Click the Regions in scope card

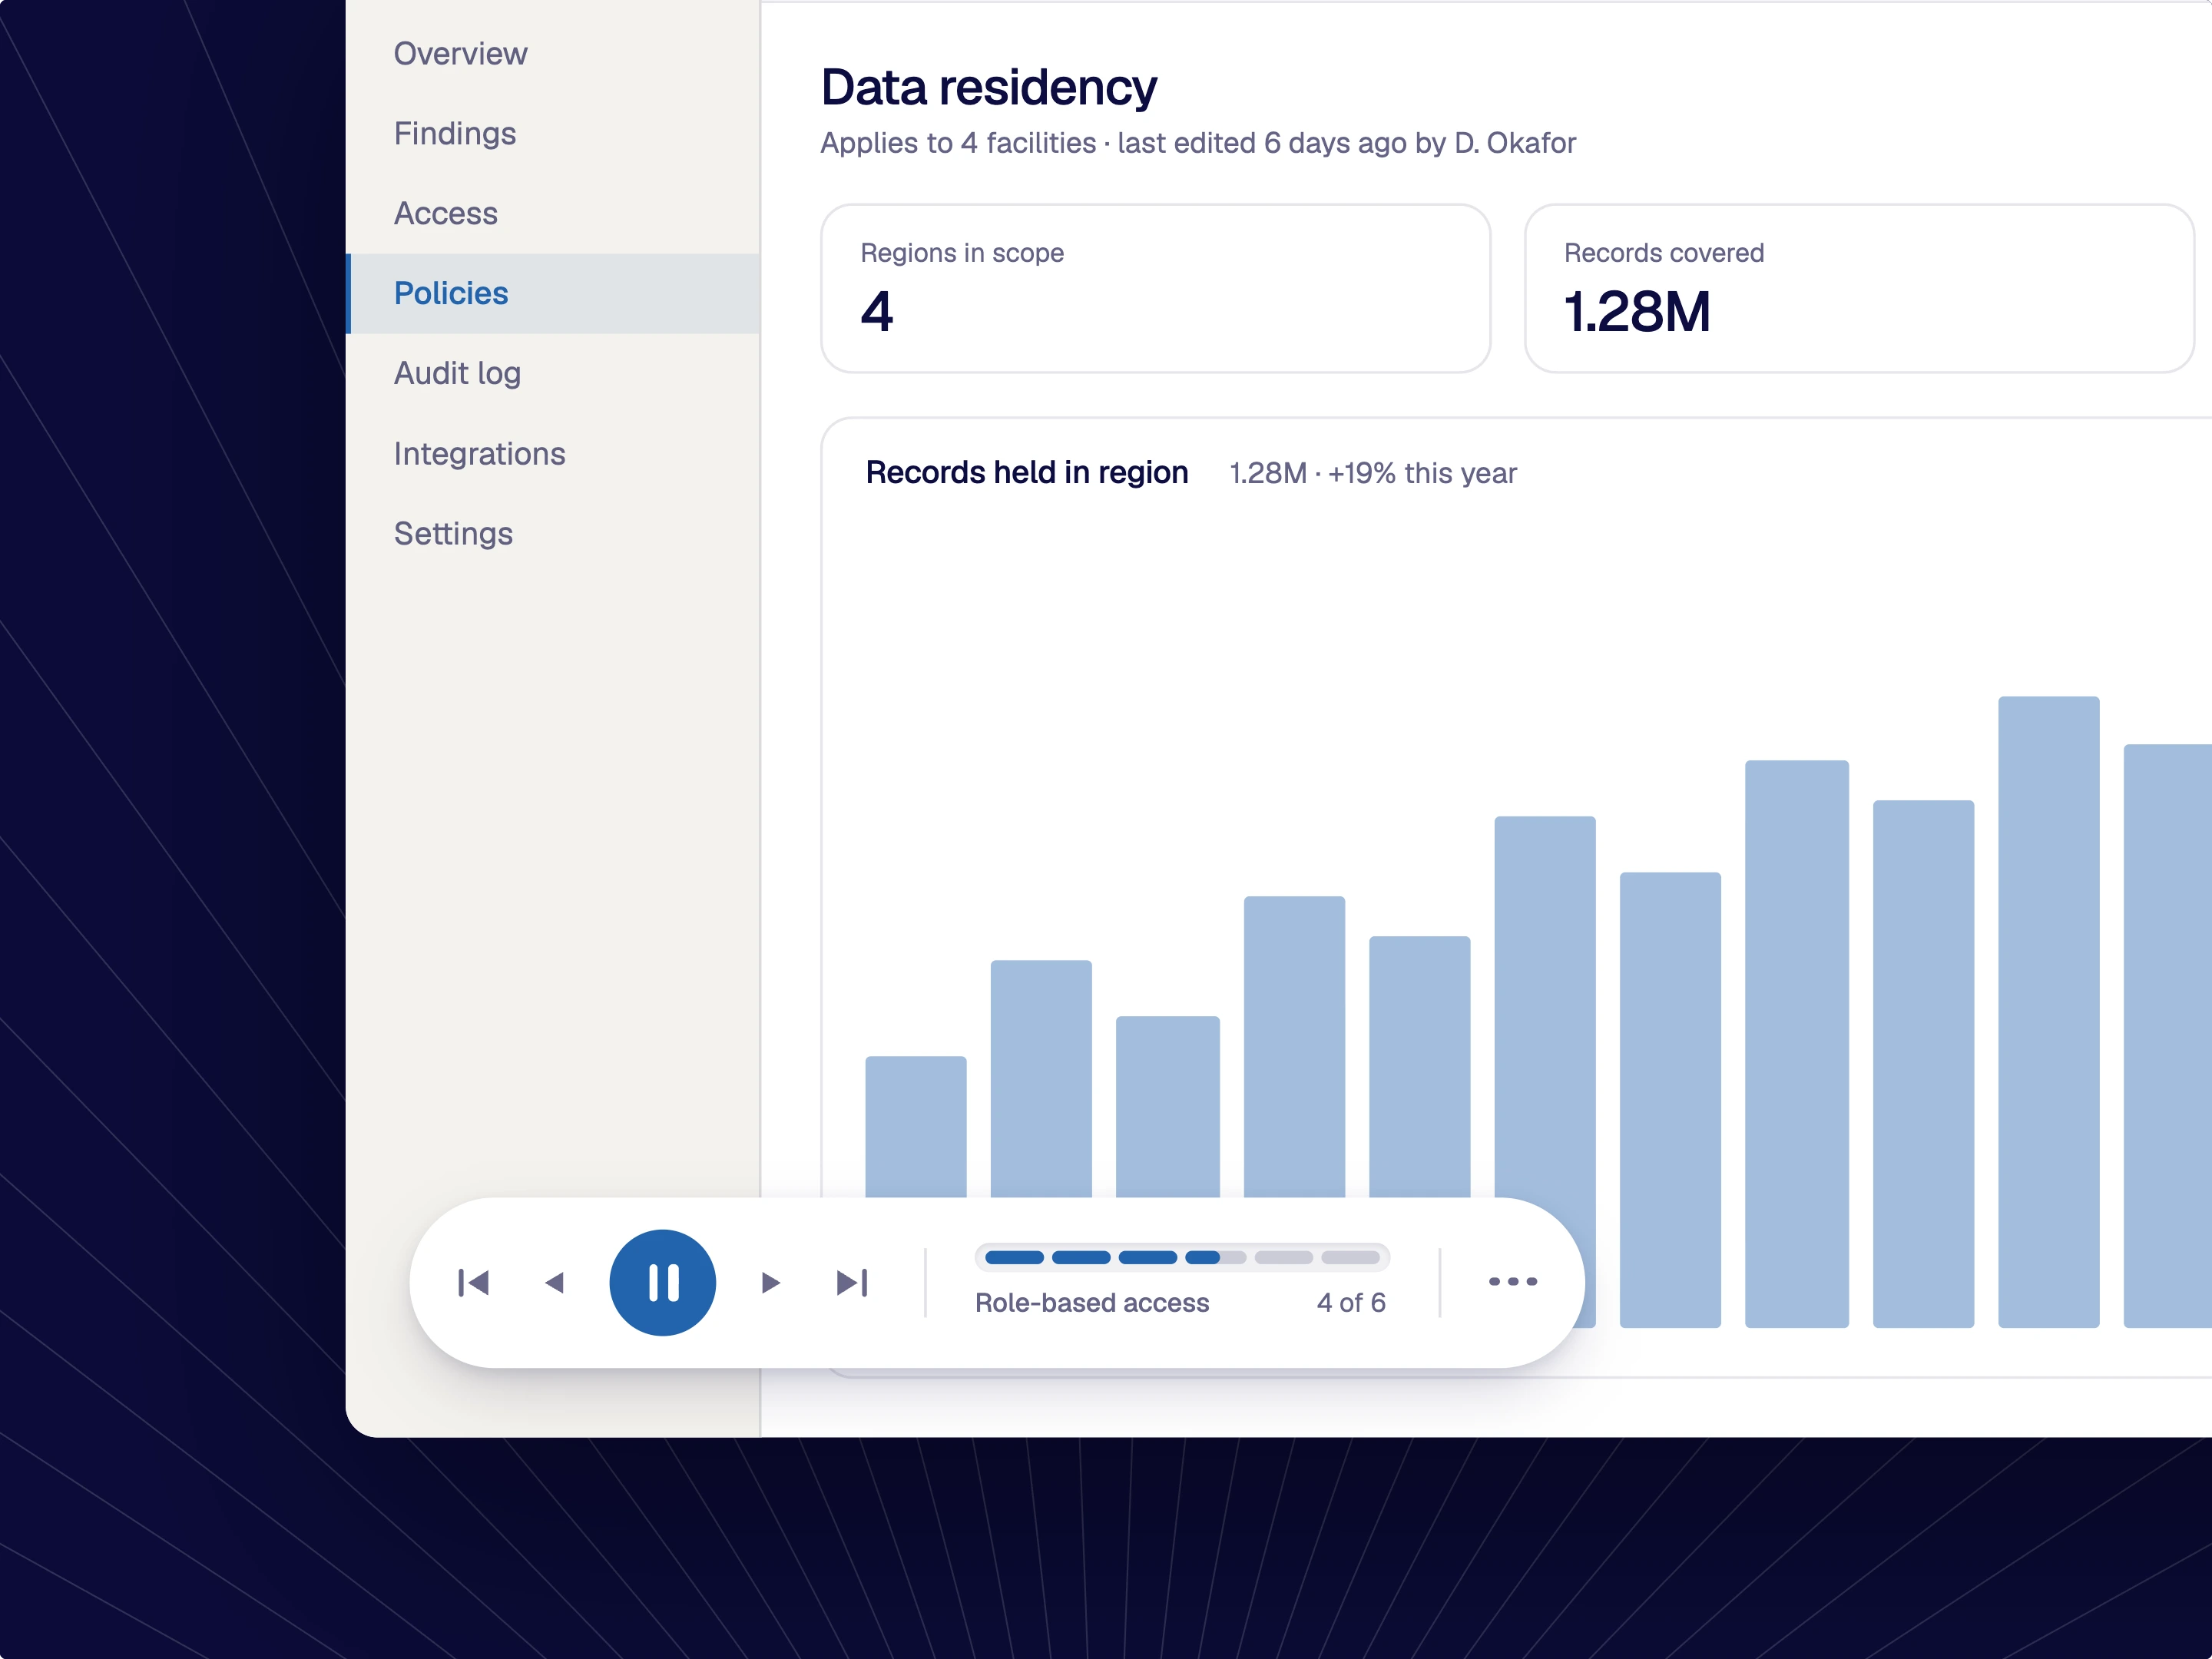1156,289
